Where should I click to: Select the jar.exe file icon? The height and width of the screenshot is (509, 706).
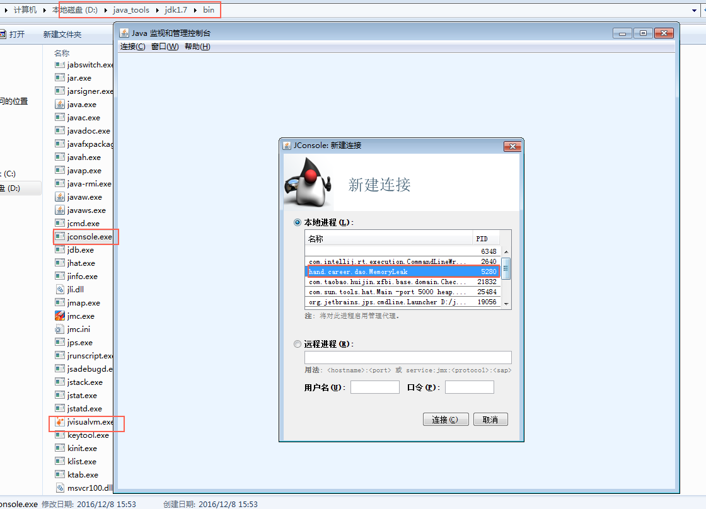coord(60,77)
